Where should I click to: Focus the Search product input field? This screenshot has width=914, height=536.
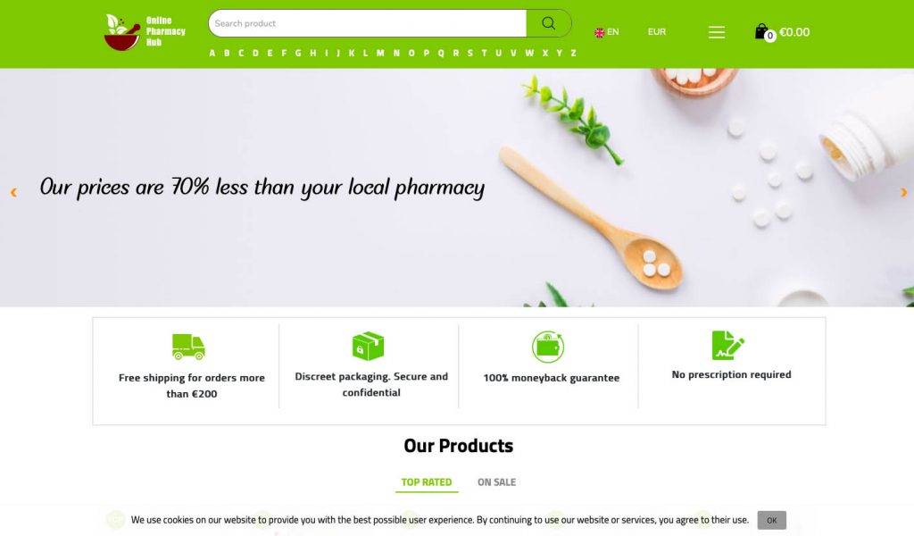[x=367, y=23]
